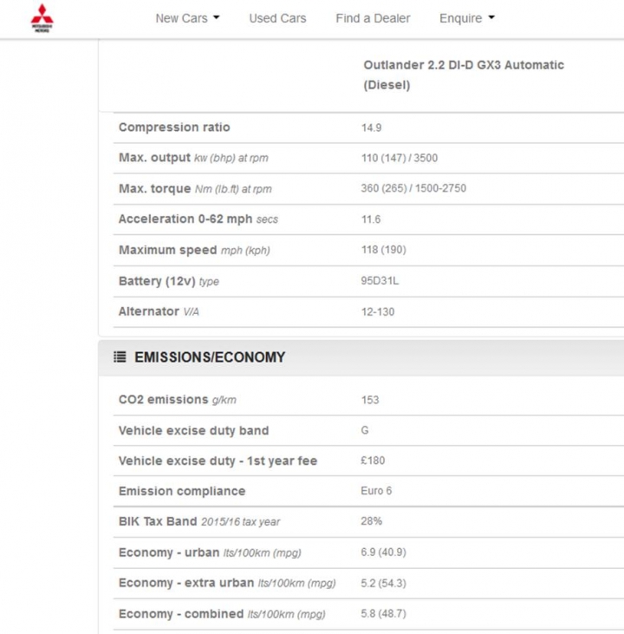624x634 pixels.
Task: Select the 28% BIK value
Action: [x=372, y=521]
